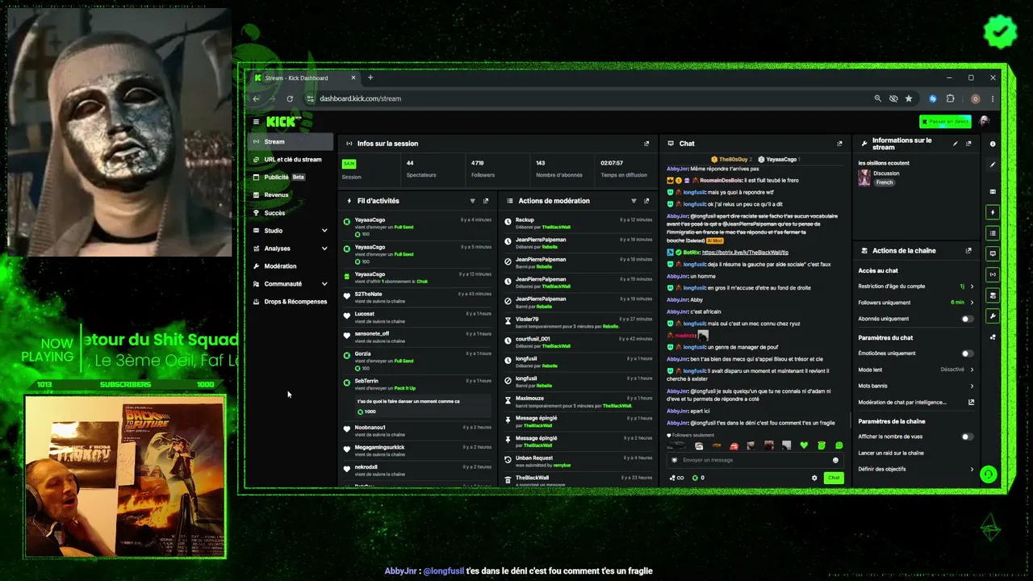Pop out the Fil d'activités panel
Screen dimensions: 1033x581
(486, 201)
